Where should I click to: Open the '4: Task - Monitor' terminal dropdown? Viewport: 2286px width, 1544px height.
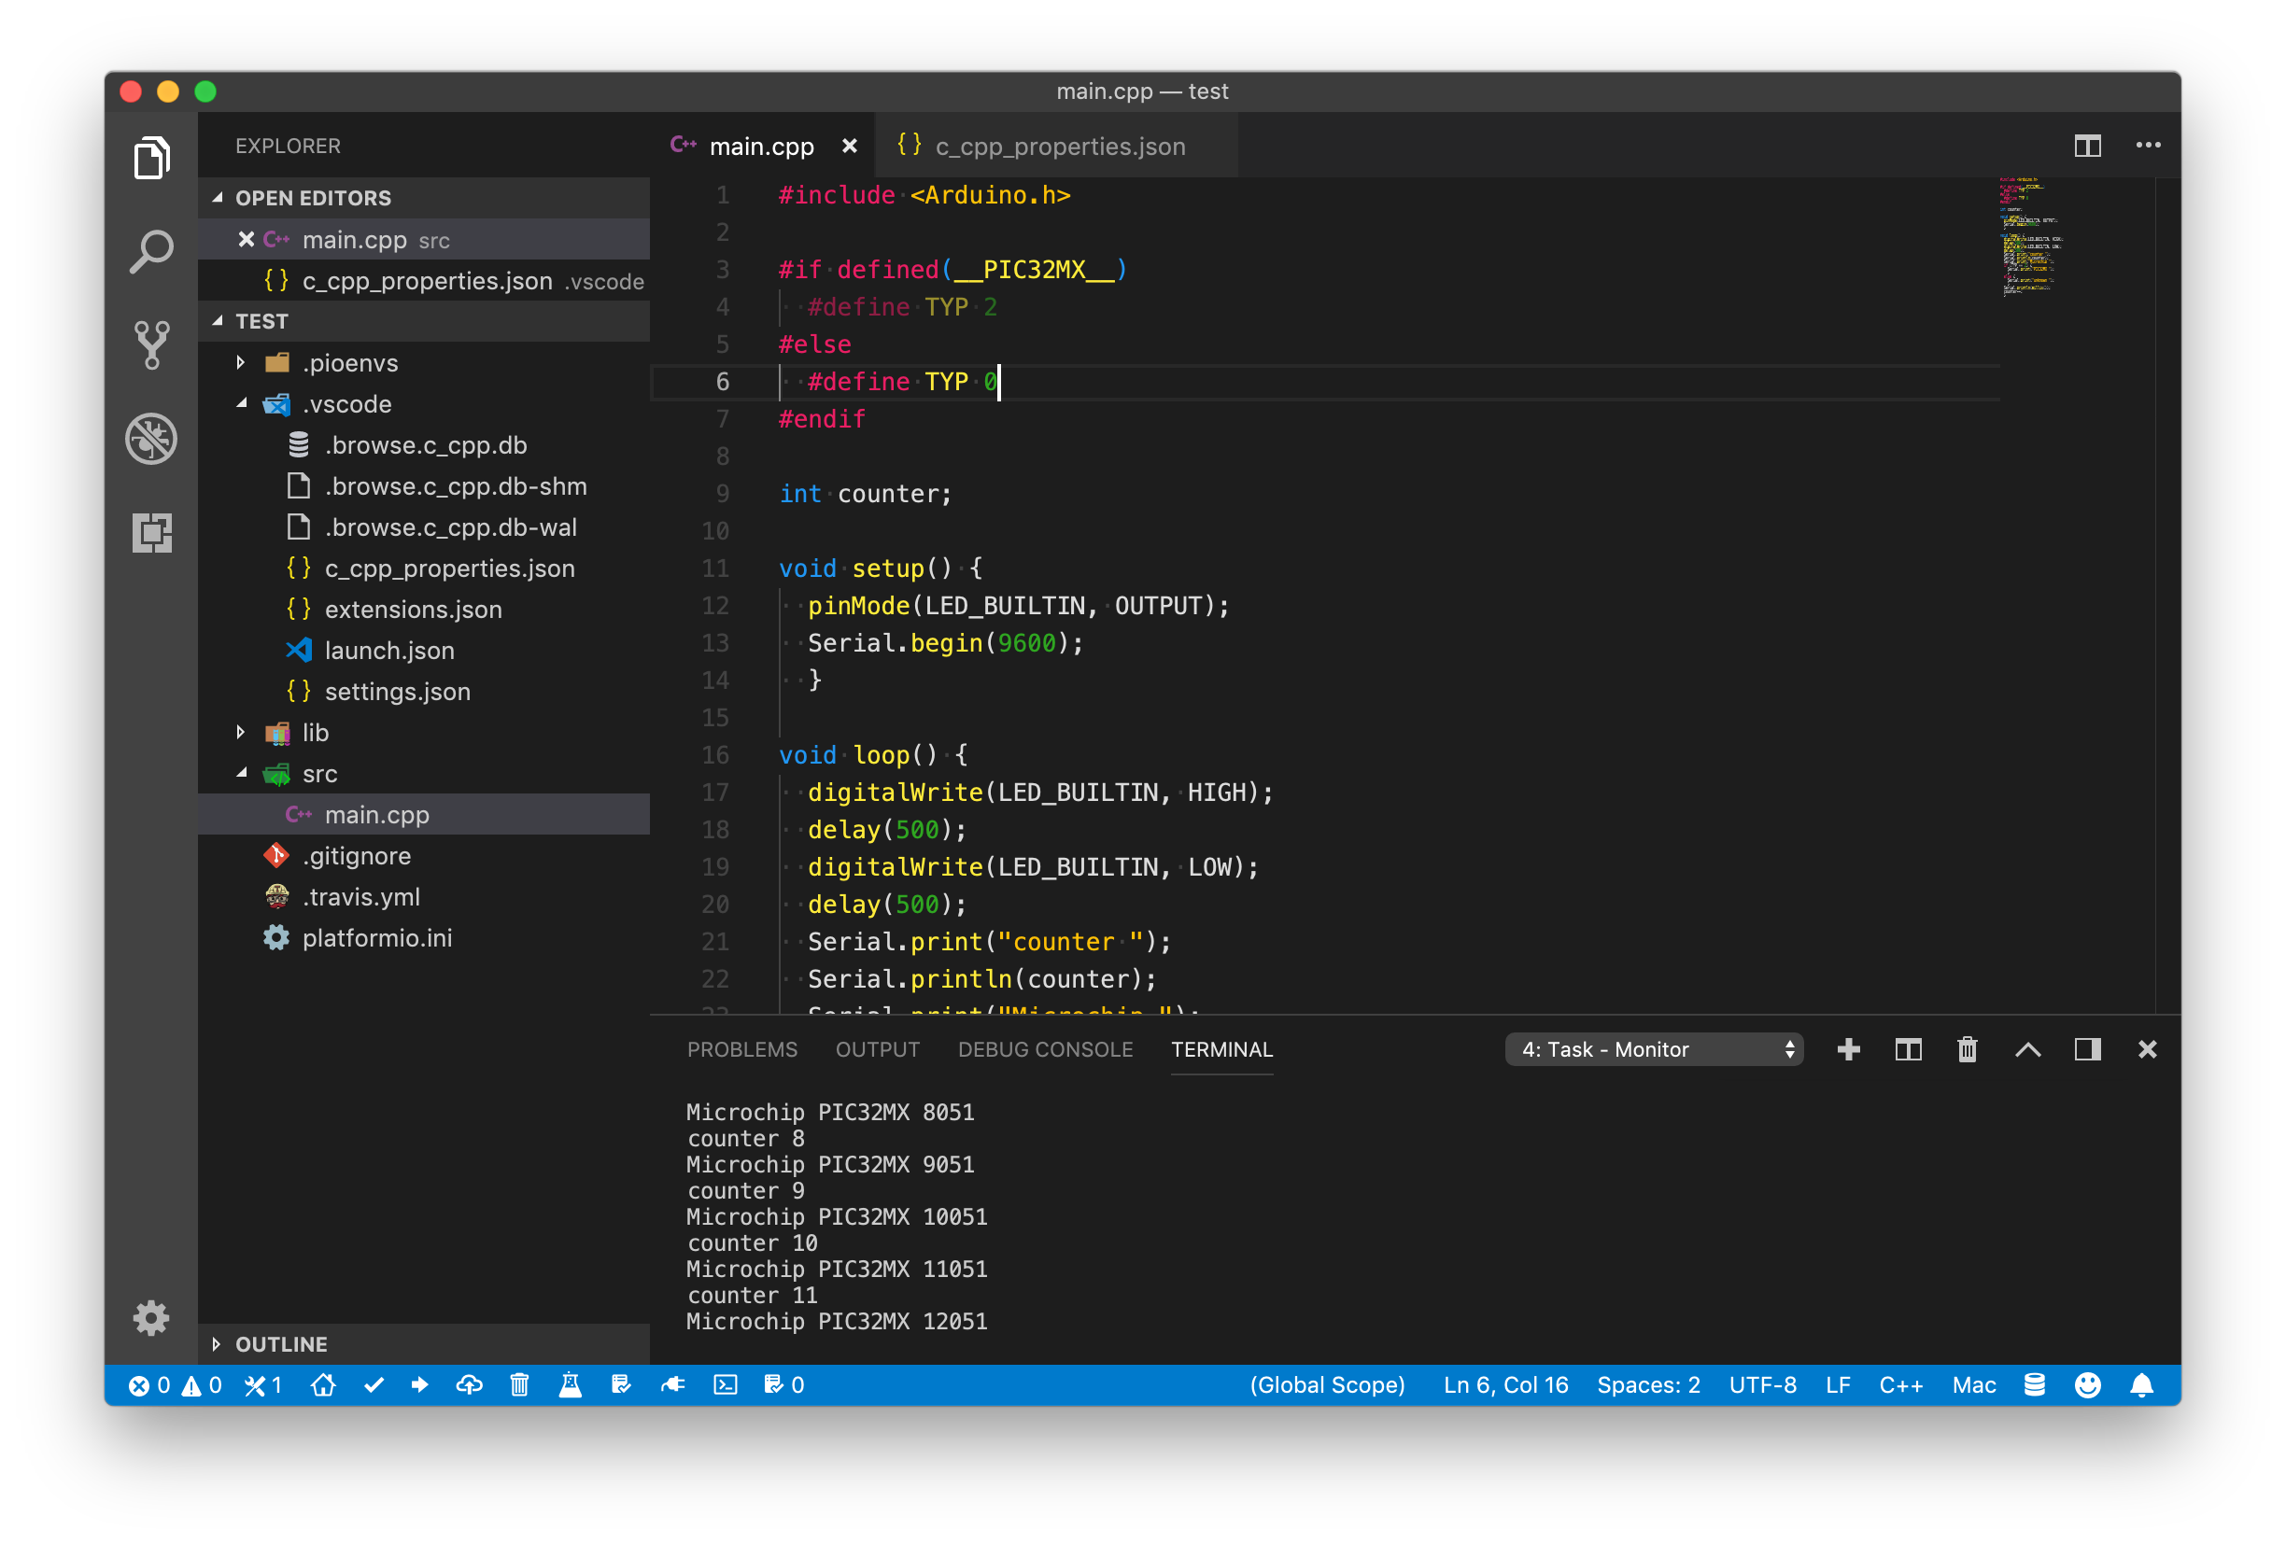click(1654, 1049)
